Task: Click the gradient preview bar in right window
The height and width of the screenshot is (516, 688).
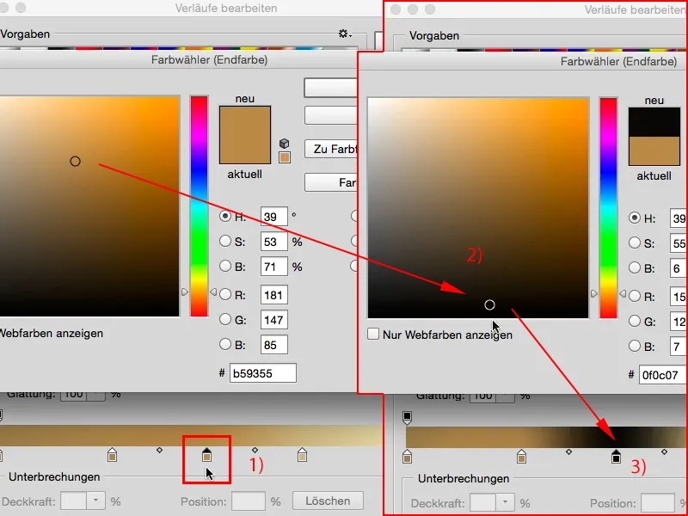Action: pos(547,438)
